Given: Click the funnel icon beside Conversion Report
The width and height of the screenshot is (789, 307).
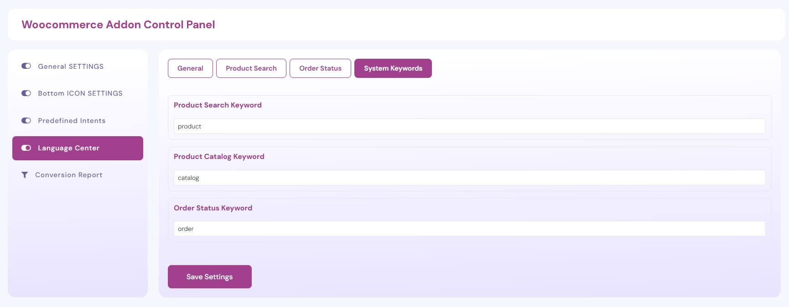Looking at the screenshot, I should [25, 175].
